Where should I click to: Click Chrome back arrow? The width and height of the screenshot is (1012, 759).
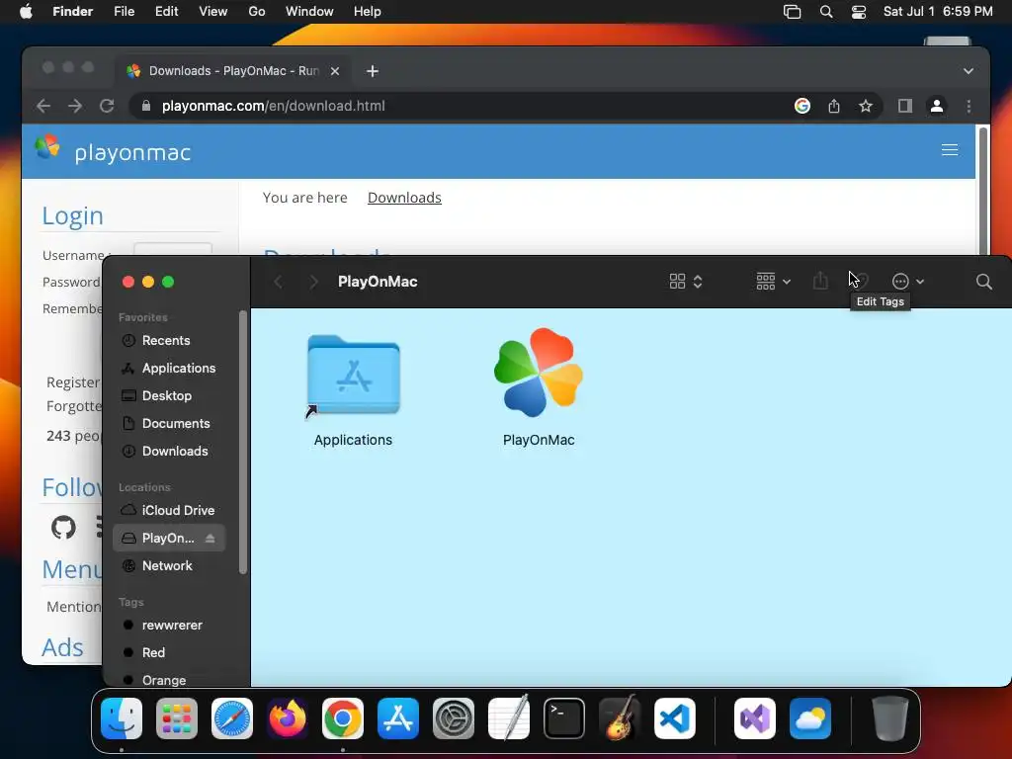(x=43, y=106)
